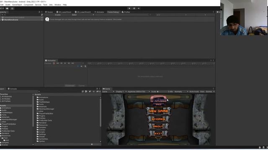Toggle the Hierarchy panel lock icon
Viewport: 268px width, 150px height.
point(39,12)
